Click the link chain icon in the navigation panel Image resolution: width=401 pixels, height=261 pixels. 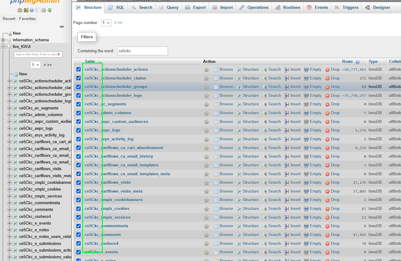coord(62,27)
